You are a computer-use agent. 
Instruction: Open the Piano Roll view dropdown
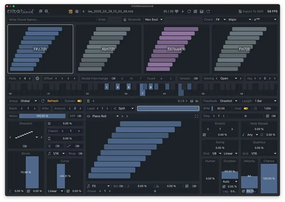(105, 116)
